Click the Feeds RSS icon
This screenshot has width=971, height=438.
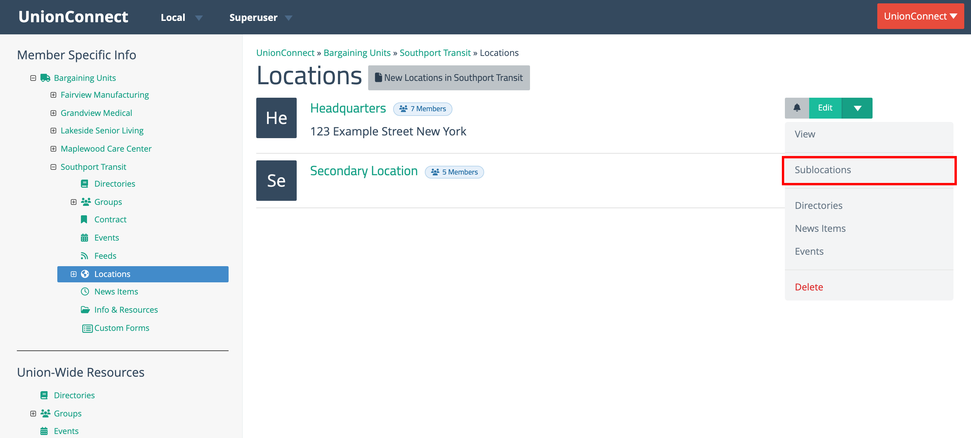point(84,256)
